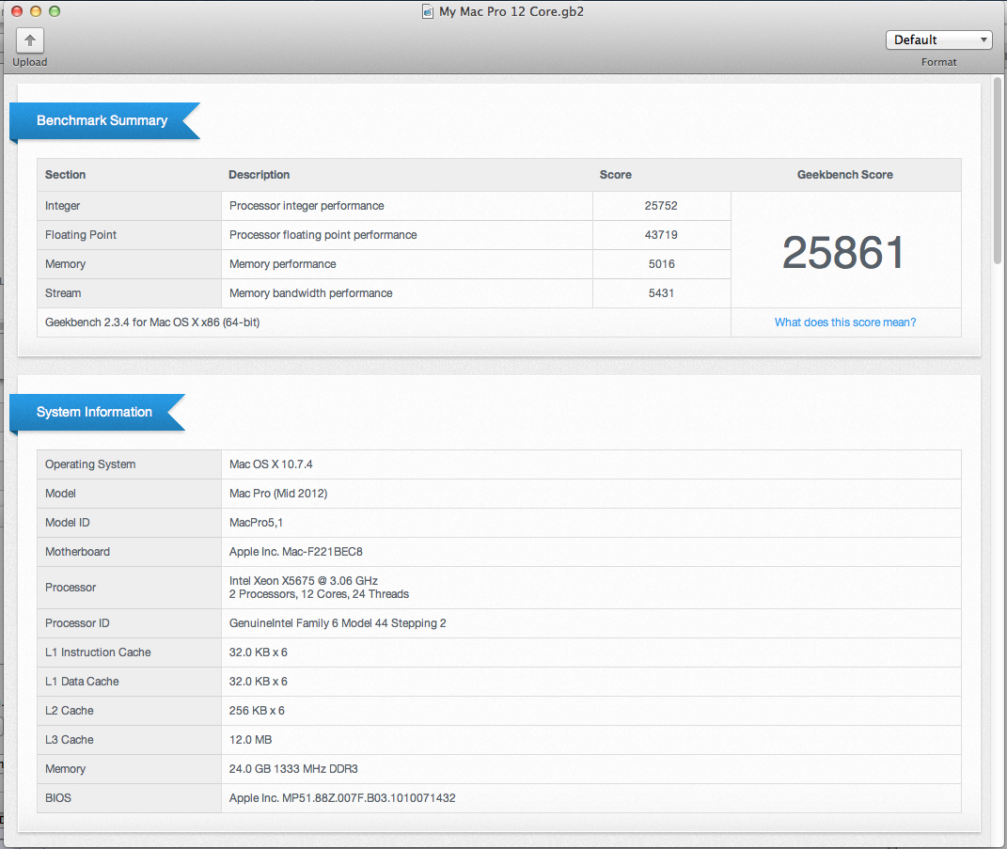
Task: Click the Integer score 25752
Action: (x=661, y=206)
